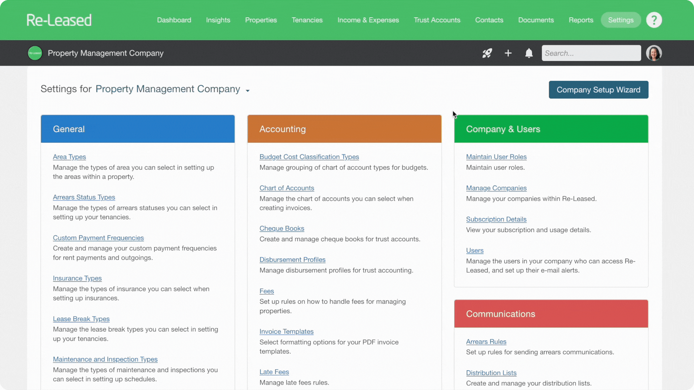Open the Late Fees link

(274, 372)
